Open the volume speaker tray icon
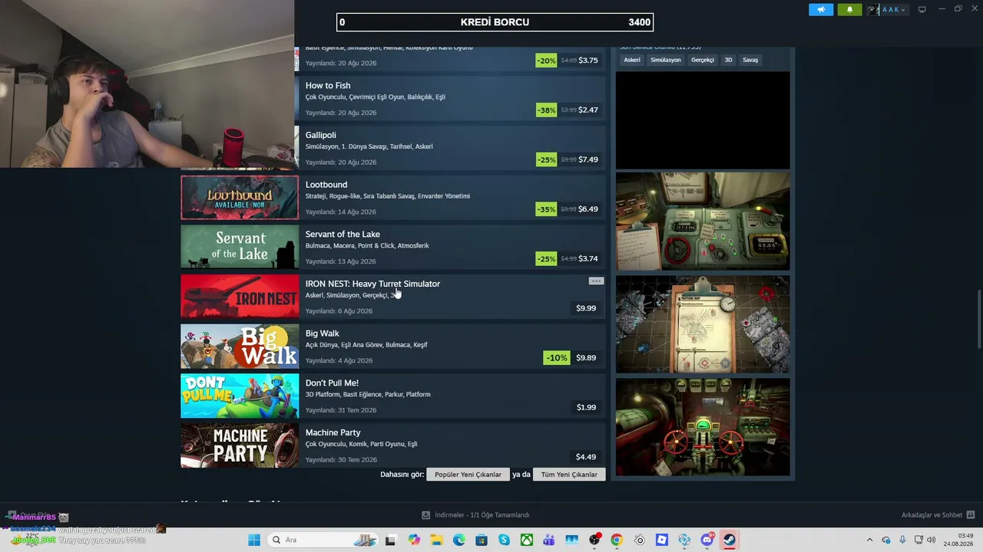Screen dimensions: 983x552 [931, 540]
